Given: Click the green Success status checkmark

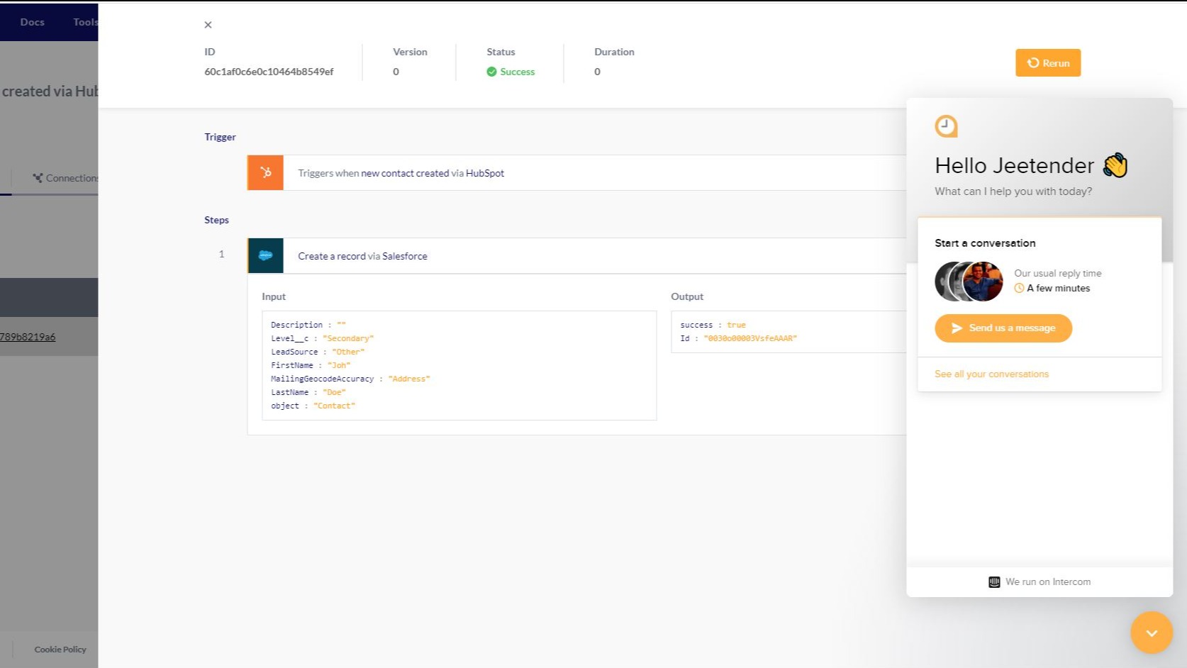Looking at the screenshot, I should pyautogui.click(x=491, y=71).
